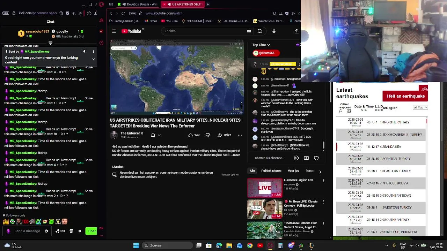The width and height of the screenshot is (447, 251).
Task: Click the Delen share button
Action: coord(224,135)
